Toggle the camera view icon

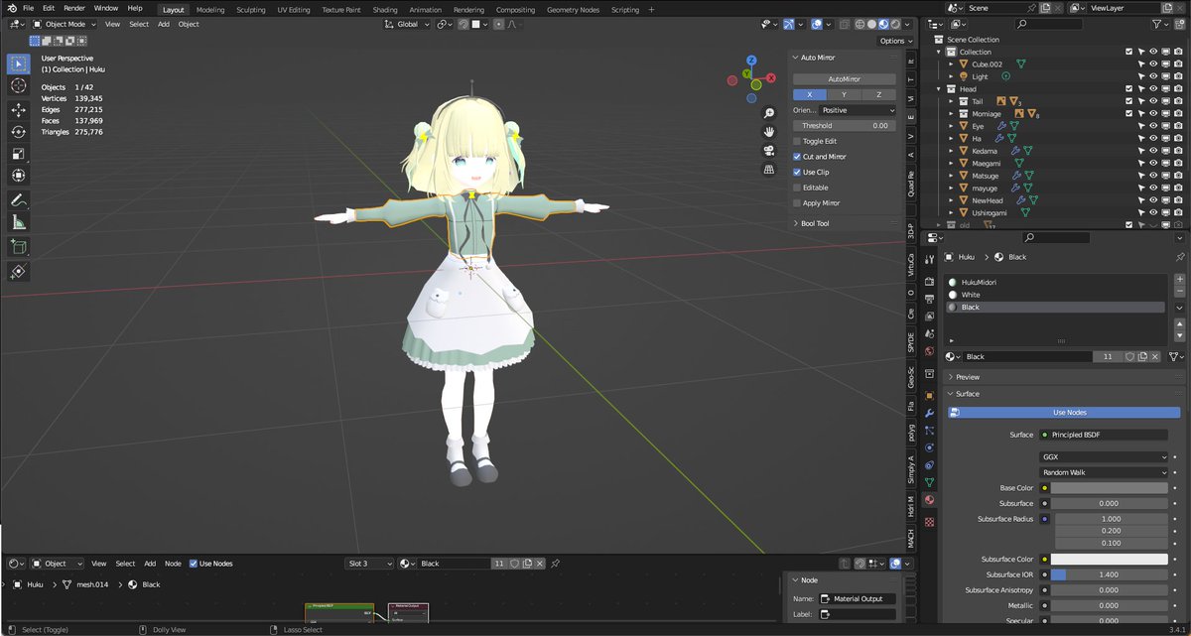768,151
